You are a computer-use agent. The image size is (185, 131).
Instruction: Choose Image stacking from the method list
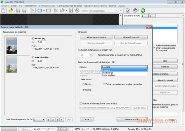point(124,75)
